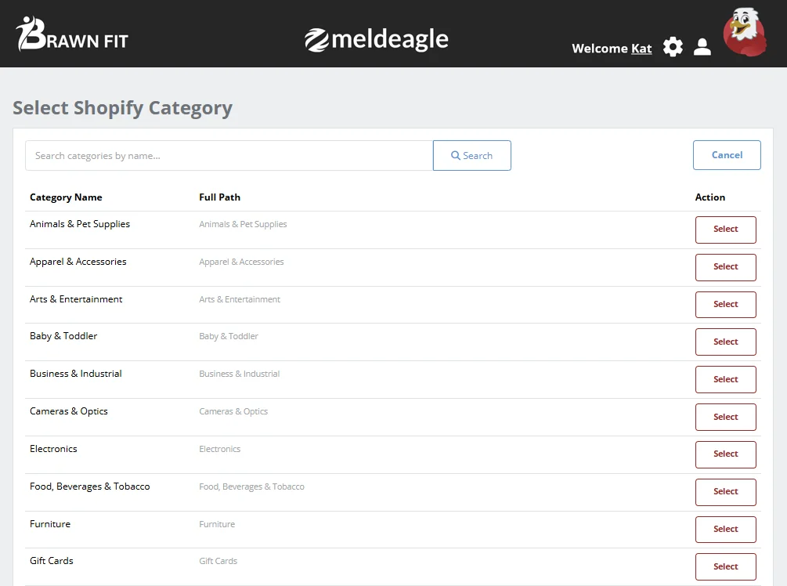Open settings via the gear icon

point(673,47)
